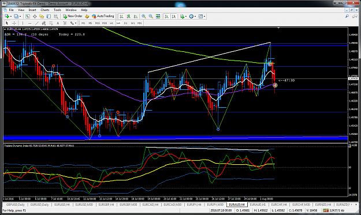Open the Navigator panel icon
Screen dimensions: 361x215
tap(42, 16)
